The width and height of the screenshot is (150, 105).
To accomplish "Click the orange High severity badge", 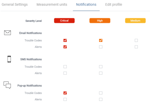I will click(x=100, y=21).
